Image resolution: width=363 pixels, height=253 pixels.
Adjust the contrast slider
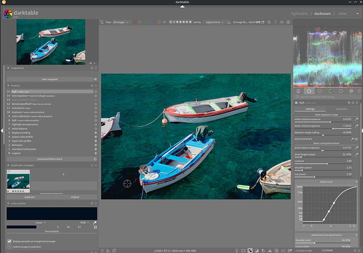pyautogui.click(x=323, y=162)
